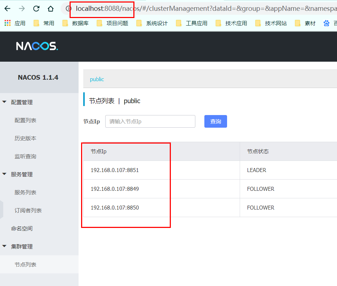Image resolution: width=337 pixels, height=286 pixels.
Task: Focus the 节点Ip search field
Action: [150, 121]
